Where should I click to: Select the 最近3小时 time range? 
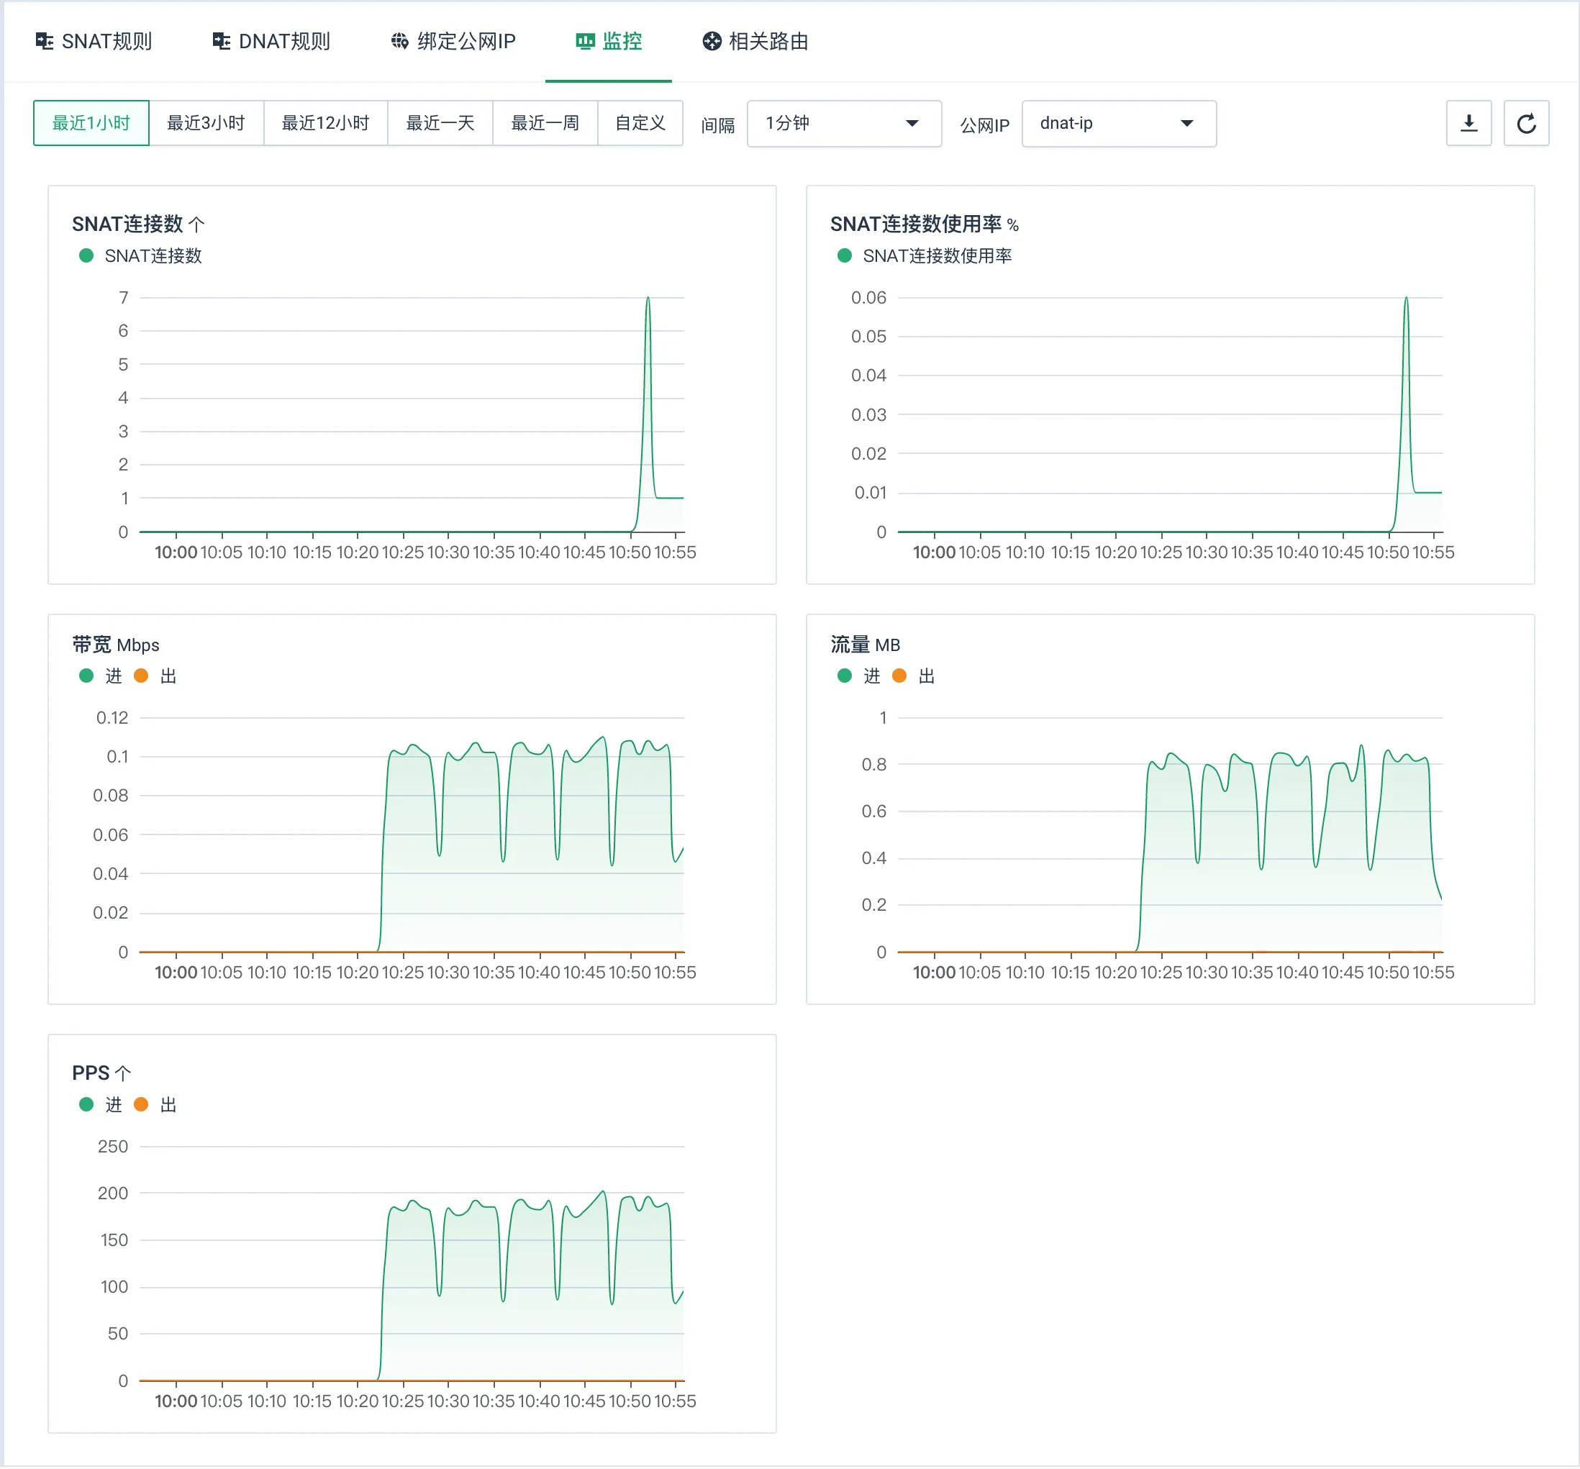coord(206,123)
